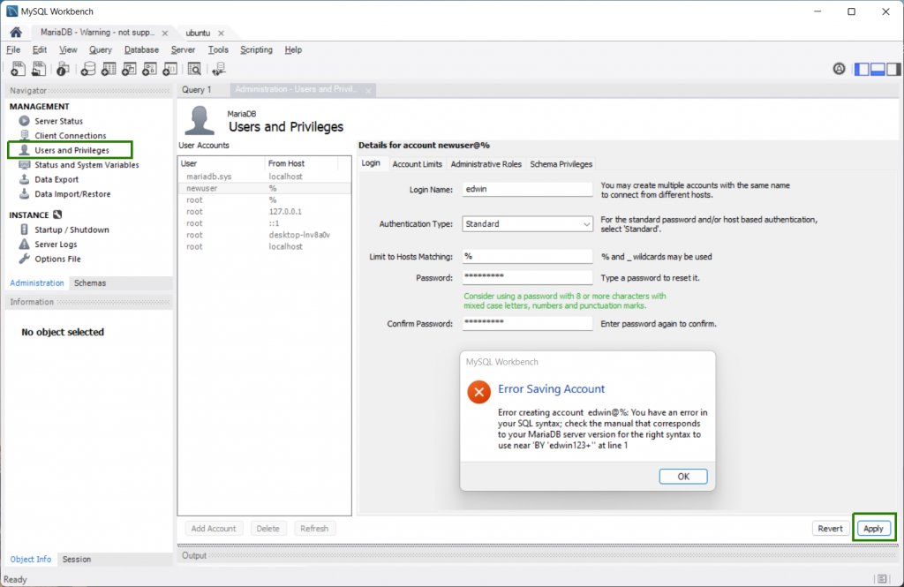904x587 pixels.
Task: Toggle the right secondary sidebar visibility
Action: point(893,69)
